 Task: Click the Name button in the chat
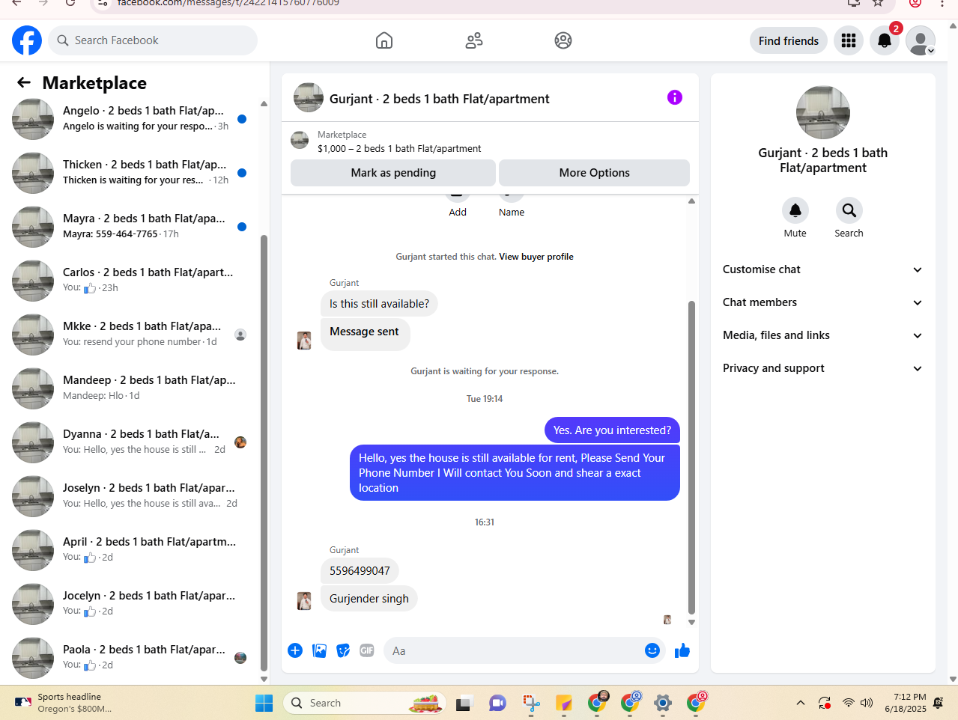(512, 205)
